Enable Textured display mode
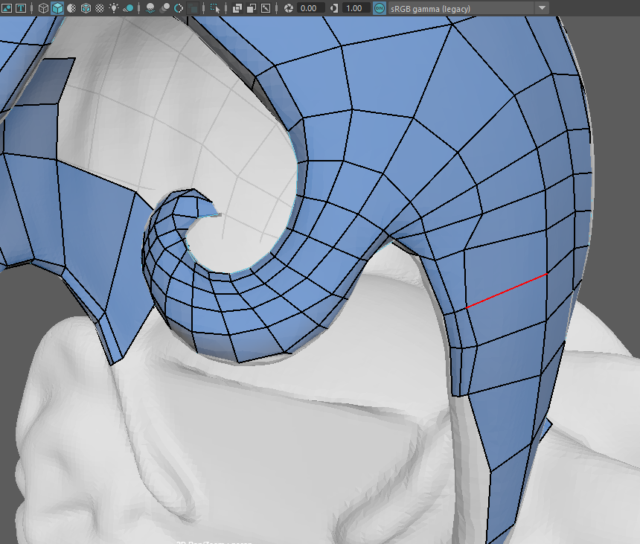This screenshot has width=640, height=544. pyautogui.click(x=100, y=8)
